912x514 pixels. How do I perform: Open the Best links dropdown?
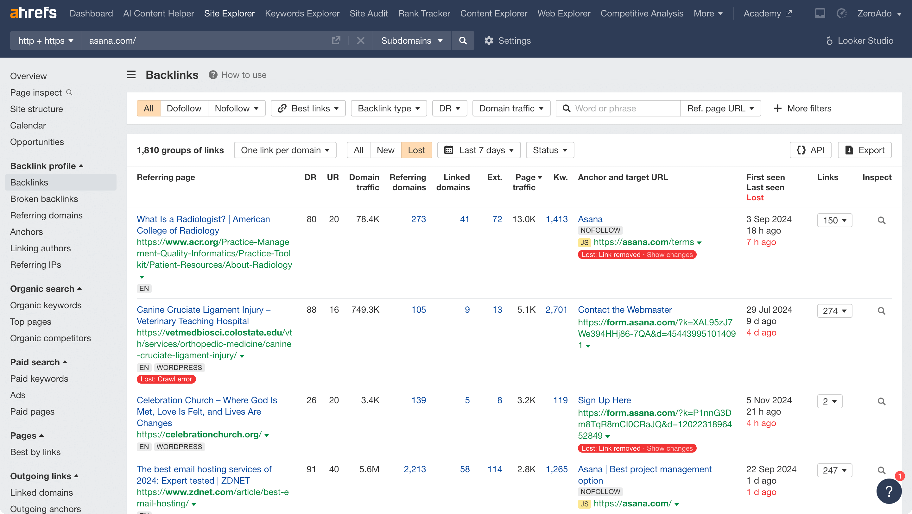[x=308, y=108]
